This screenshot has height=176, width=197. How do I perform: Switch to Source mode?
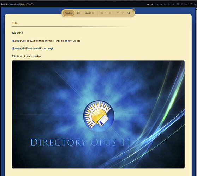[x=88, y=13]
